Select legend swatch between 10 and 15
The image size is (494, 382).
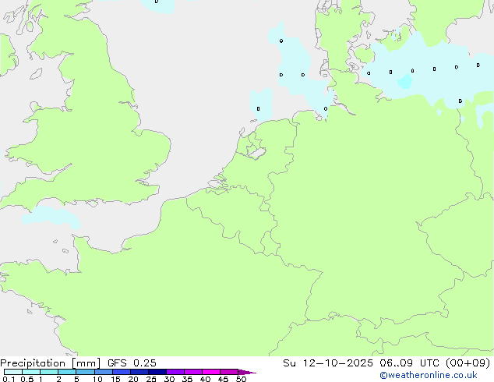coord(103,372)
